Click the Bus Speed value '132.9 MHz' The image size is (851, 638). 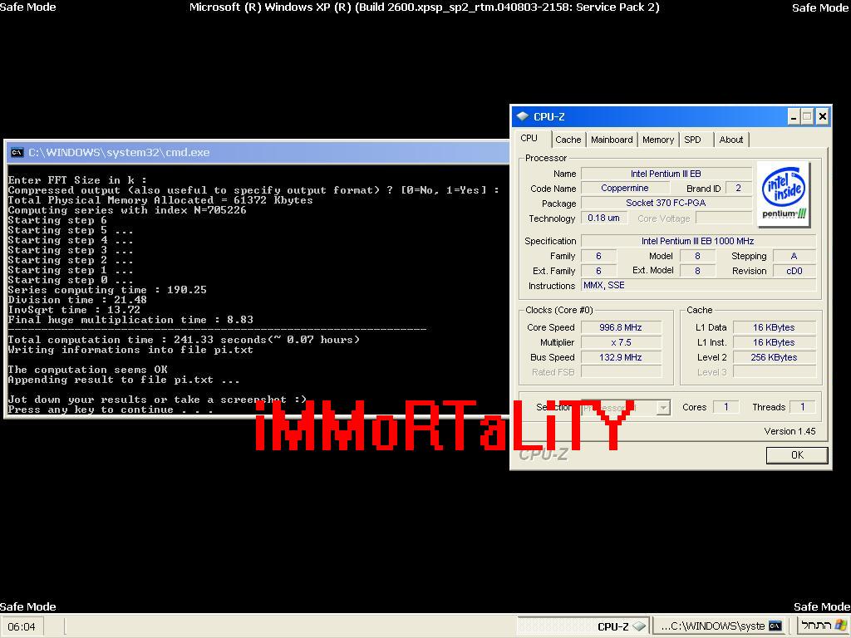(621, 357)
